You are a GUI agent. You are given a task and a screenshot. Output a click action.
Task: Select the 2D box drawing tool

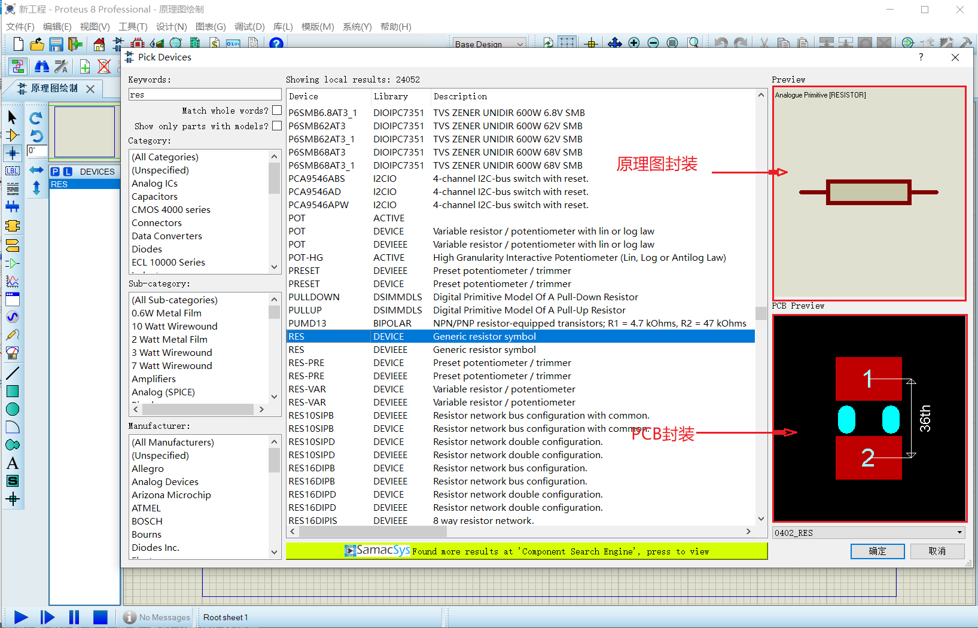pyautogui.click(x=12, y=391)
